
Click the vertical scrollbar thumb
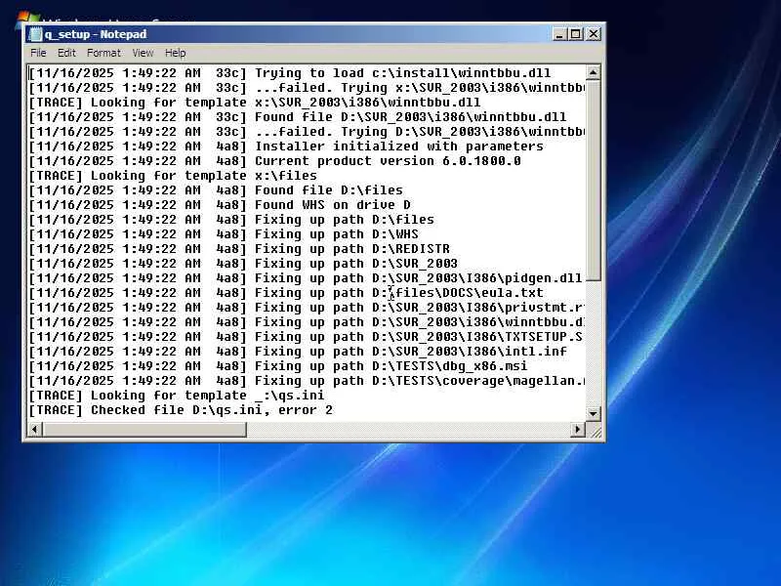593,181
